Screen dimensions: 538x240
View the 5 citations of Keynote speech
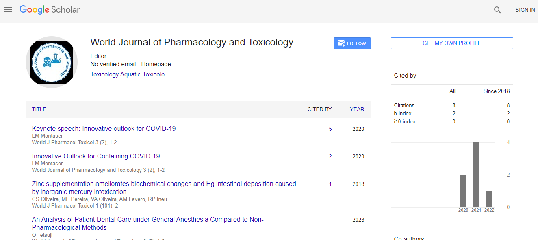click(x=330, y=129)
